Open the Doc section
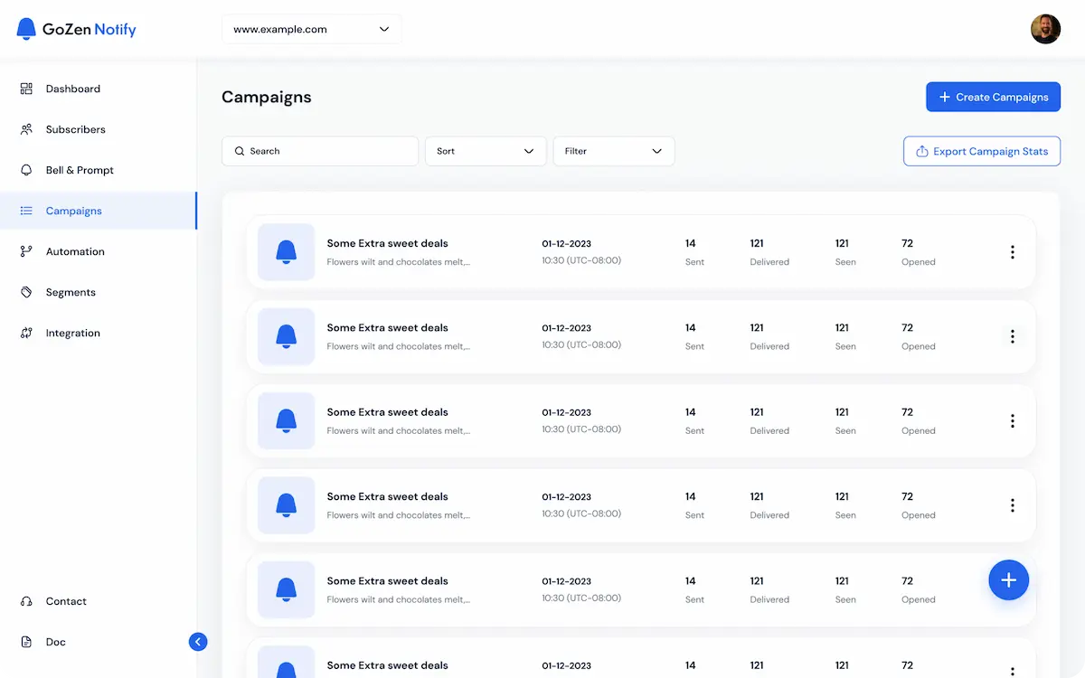The image size is (1085, 678). [x=55, y=642]
